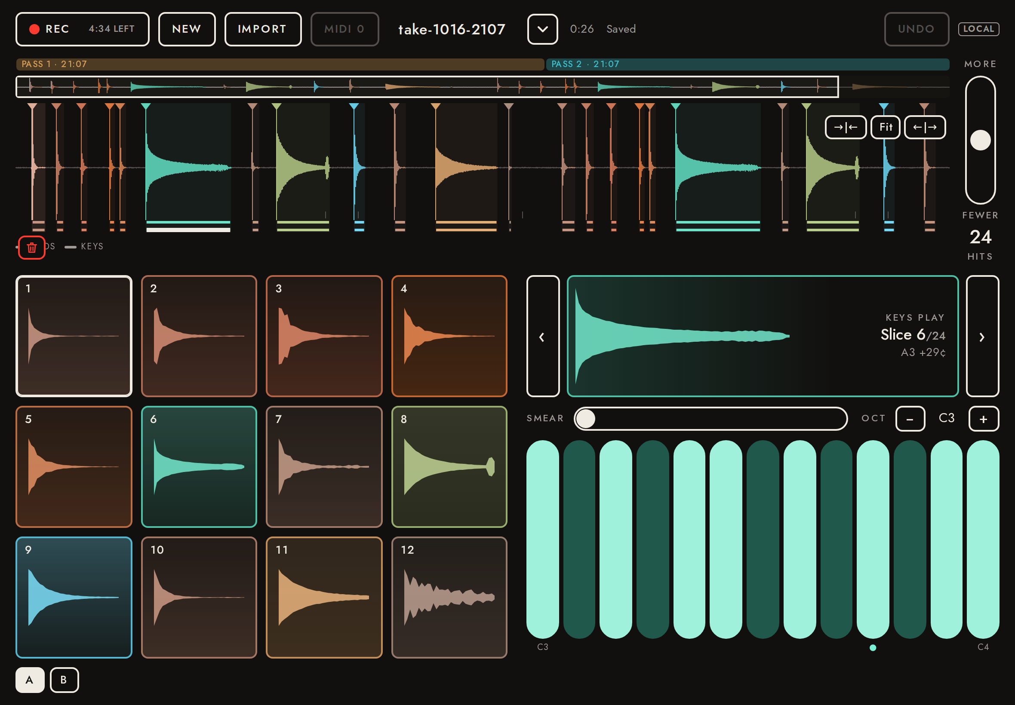Image resolution: width=1015 pixels, height=705 pixels.
Task: Click the red trash delete icon
Action: tap(31, 247)
